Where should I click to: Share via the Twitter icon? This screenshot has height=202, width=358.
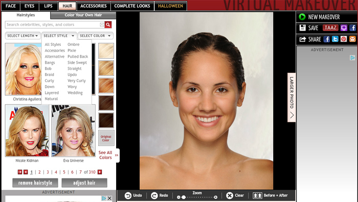pyautogui.click(x=335, y=39)
